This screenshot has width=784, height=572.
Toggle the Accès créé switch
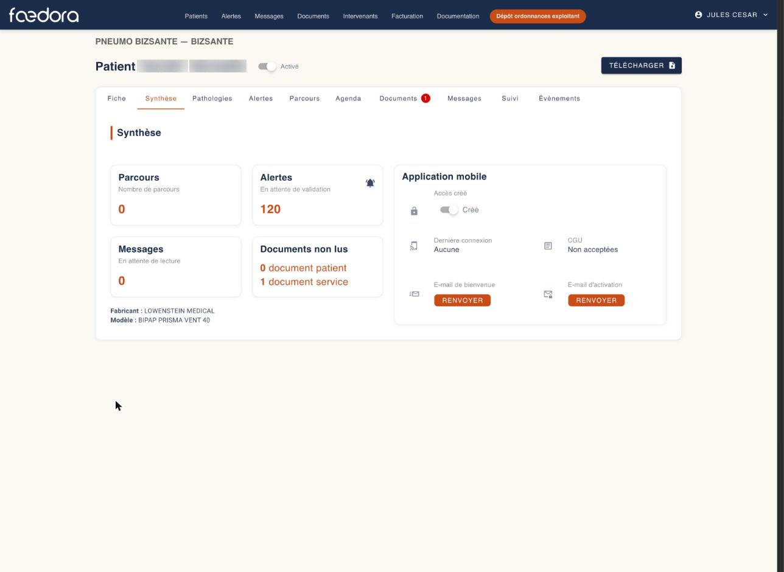pyautogui.click(x=449, y=210)
